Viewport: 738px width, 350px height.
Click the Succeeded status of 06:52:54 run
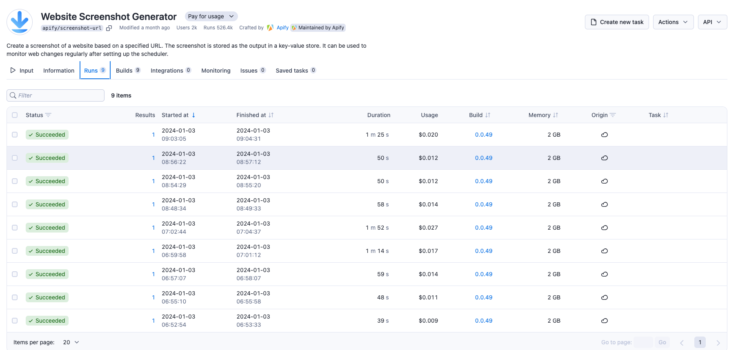point(47,321)
